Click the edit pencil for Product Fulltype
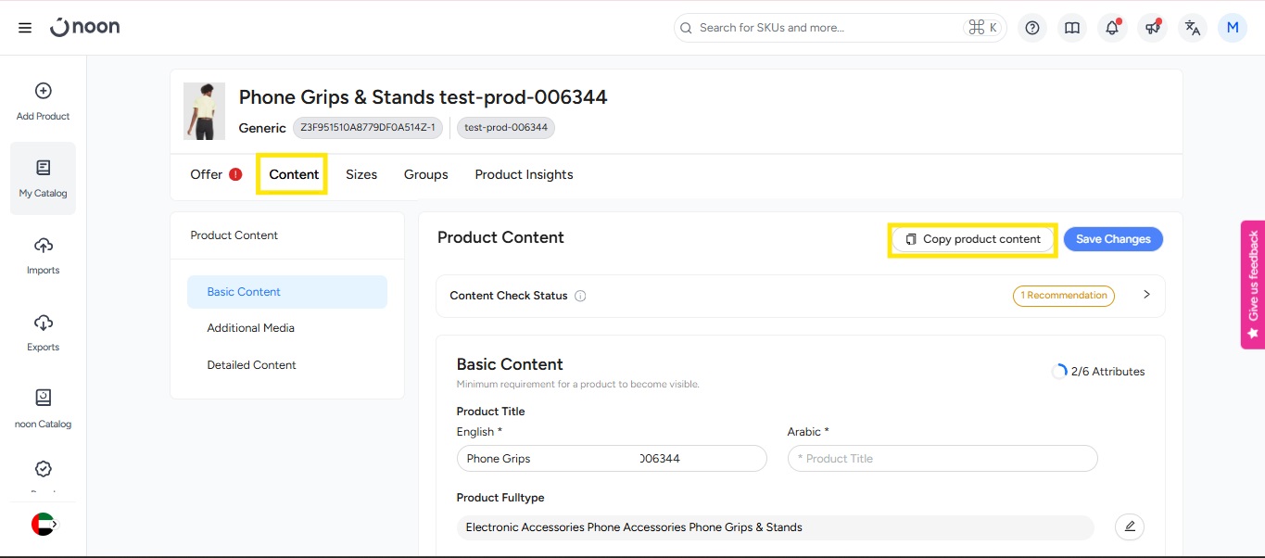This screenshot has height=558, width=1265. point(1129,526)
